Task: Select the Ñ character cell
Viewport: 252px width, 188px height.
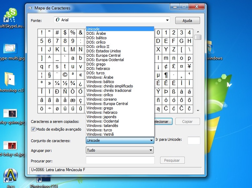Action: coord(65,92)
